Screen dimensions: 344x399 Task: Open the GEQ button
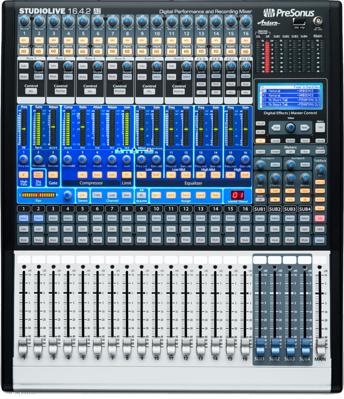(320, 229)
